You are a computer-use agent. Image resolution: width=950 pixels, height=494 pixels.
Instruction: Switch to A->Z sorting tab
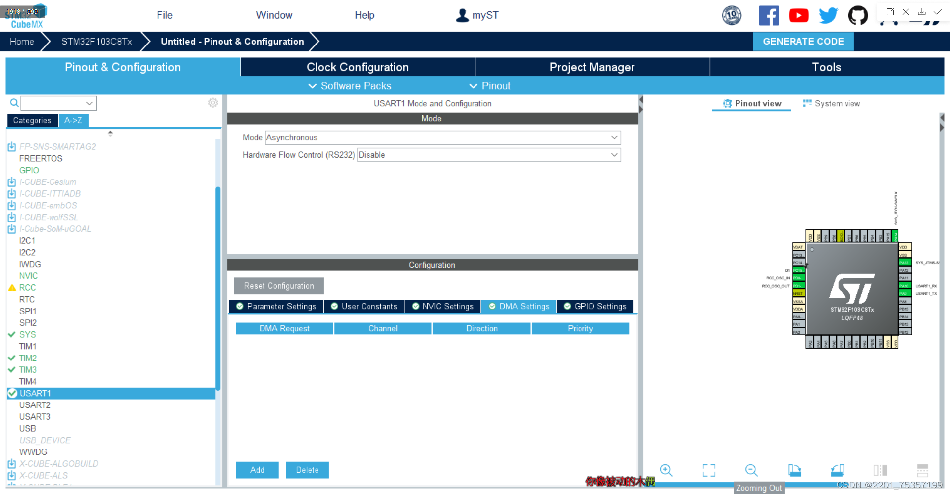[x=73, y=120]
